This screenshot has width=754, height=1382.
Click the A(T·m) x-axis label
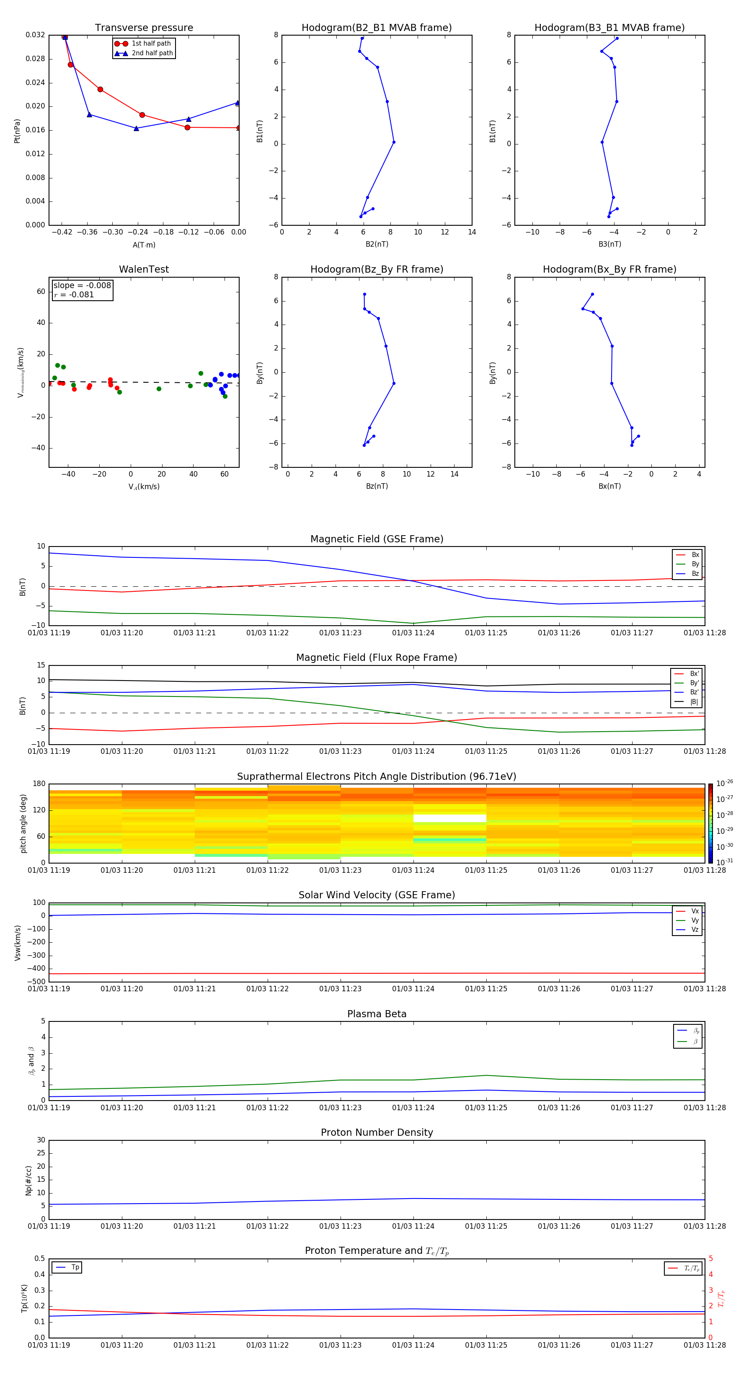pos(144,245)
